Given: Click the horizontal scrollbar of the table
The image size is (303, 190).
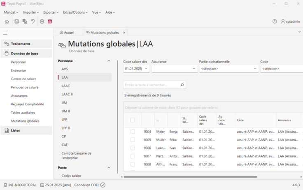Looking at the screenshot, I should 190,177.
